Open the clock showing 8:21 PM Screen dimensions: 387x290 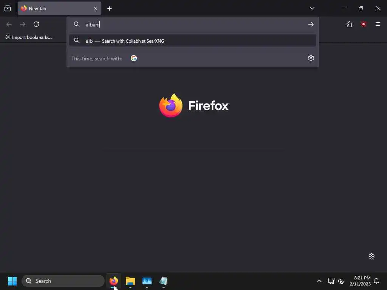[360, 281]
